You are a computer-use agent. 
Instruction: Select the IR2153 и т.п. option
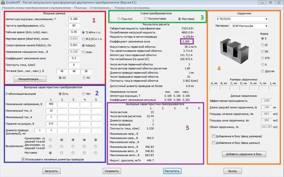click(83, 39)
